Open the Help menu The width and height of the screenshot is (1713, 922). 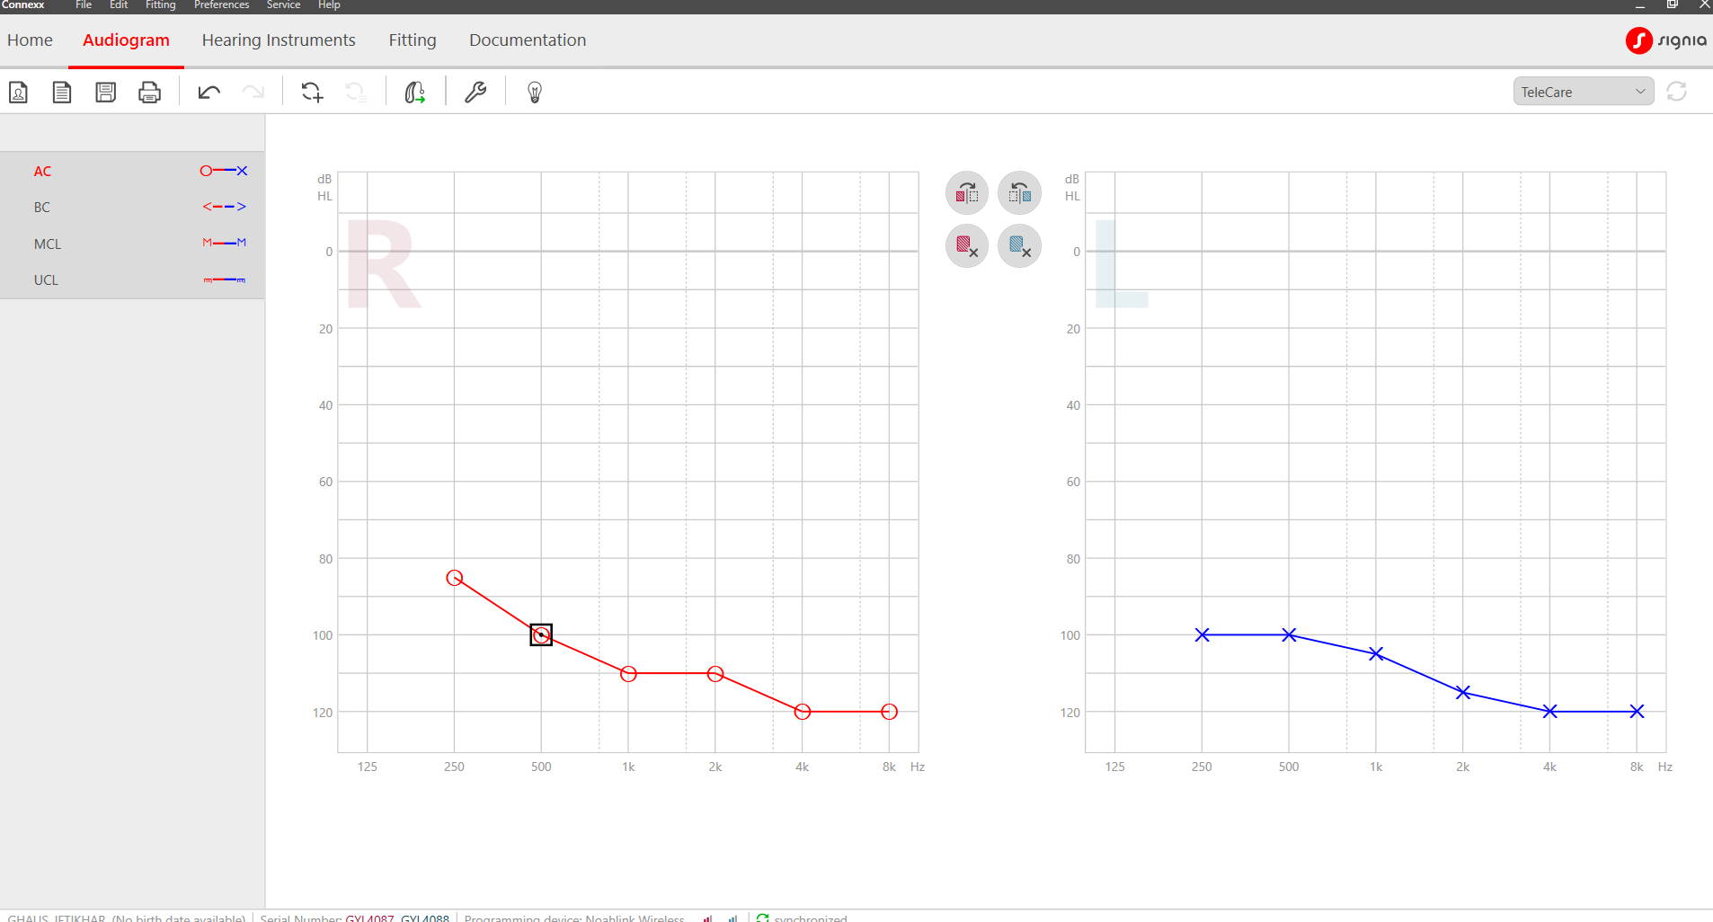329,5
